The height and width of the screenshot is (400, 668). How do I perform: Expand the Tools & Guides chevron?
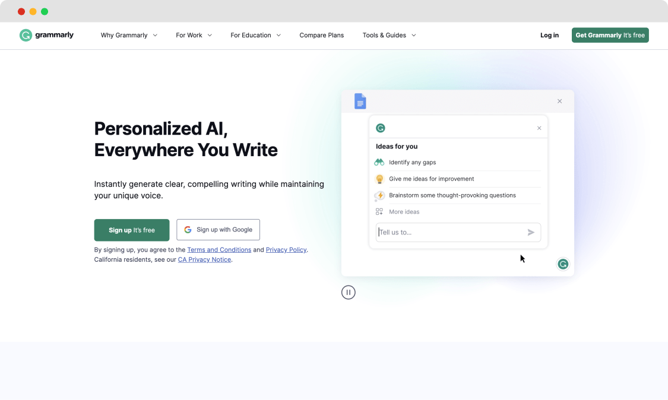click(x=414, y=36)
